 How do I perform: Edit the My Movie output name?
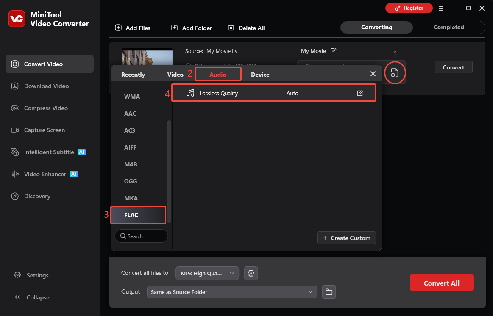(x=334, y=51)
